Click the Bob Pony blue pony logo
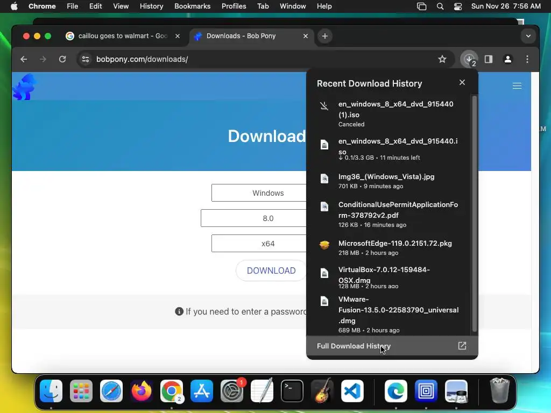The image size is (551, 413). point(24,87)
